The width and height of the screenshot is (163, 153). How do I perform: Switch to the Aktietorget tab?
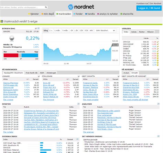51,73
